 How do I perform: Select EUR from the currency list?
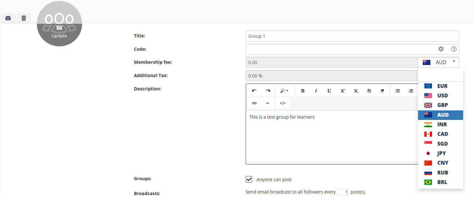(440, 86)
